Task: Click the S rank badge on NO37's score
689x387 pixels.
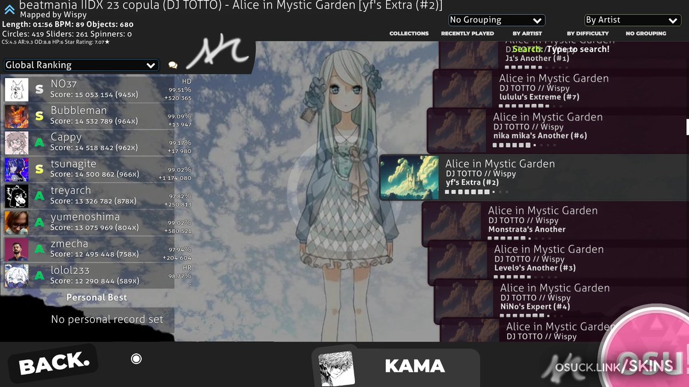Action: click(39, 89)
